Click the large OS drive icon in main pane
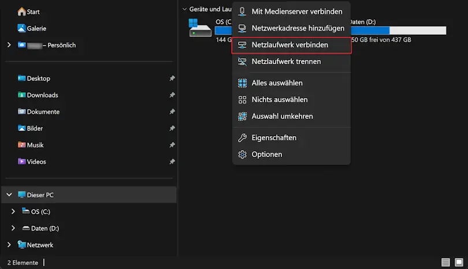 (x=200, y=28)
